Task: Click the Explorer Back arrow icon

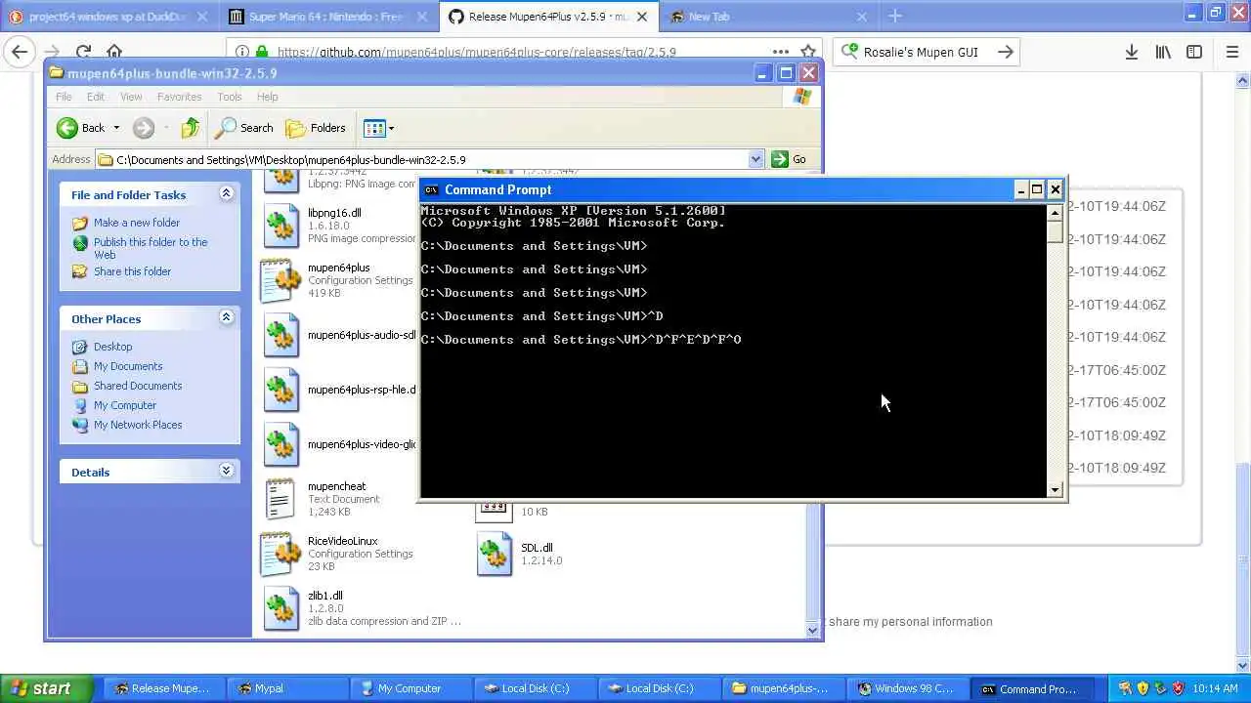Action: 67,128
